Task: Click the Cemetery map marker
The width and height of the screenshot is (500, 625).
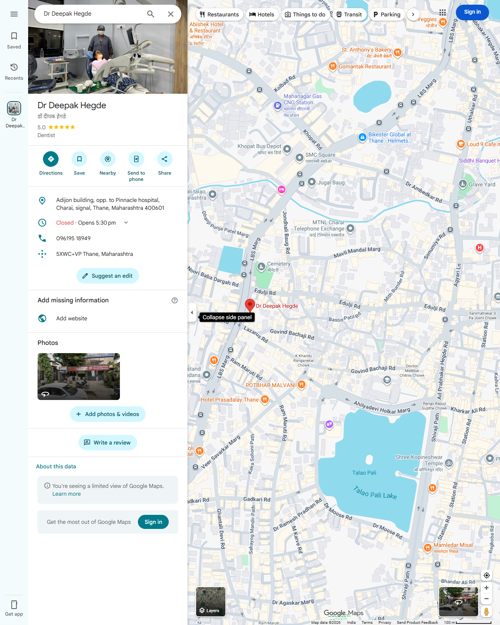Action: coord(261,266)
